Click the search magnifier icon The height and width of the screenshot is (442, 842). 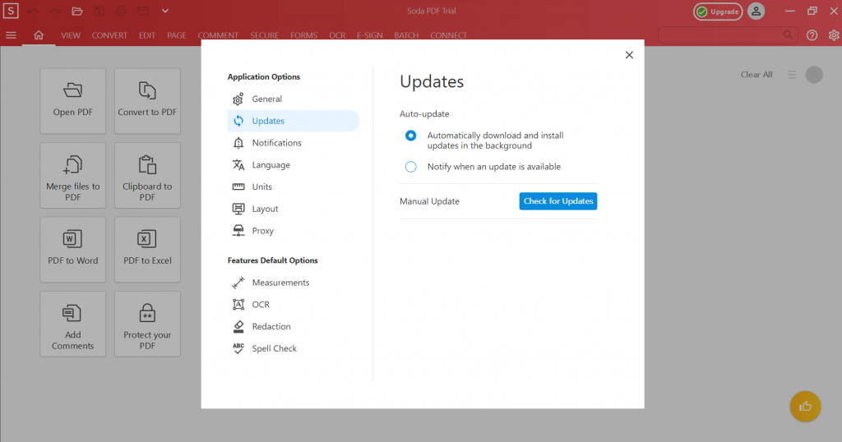point(788,35)
